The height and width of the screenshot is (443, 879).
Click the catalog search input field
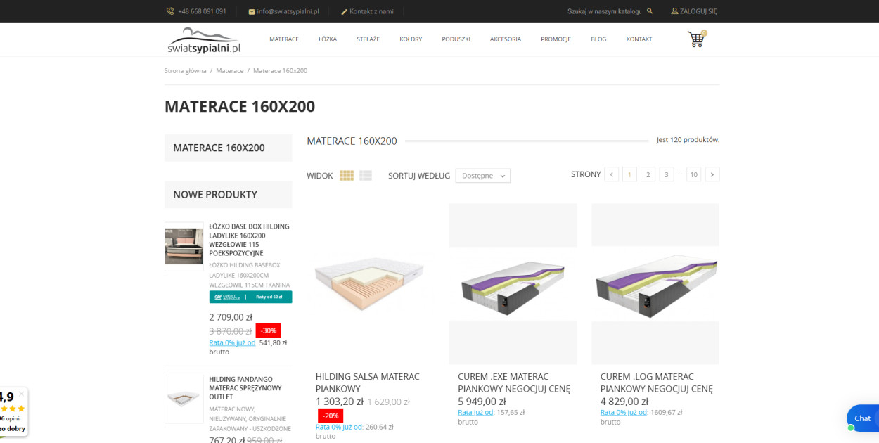coord(603,11)
